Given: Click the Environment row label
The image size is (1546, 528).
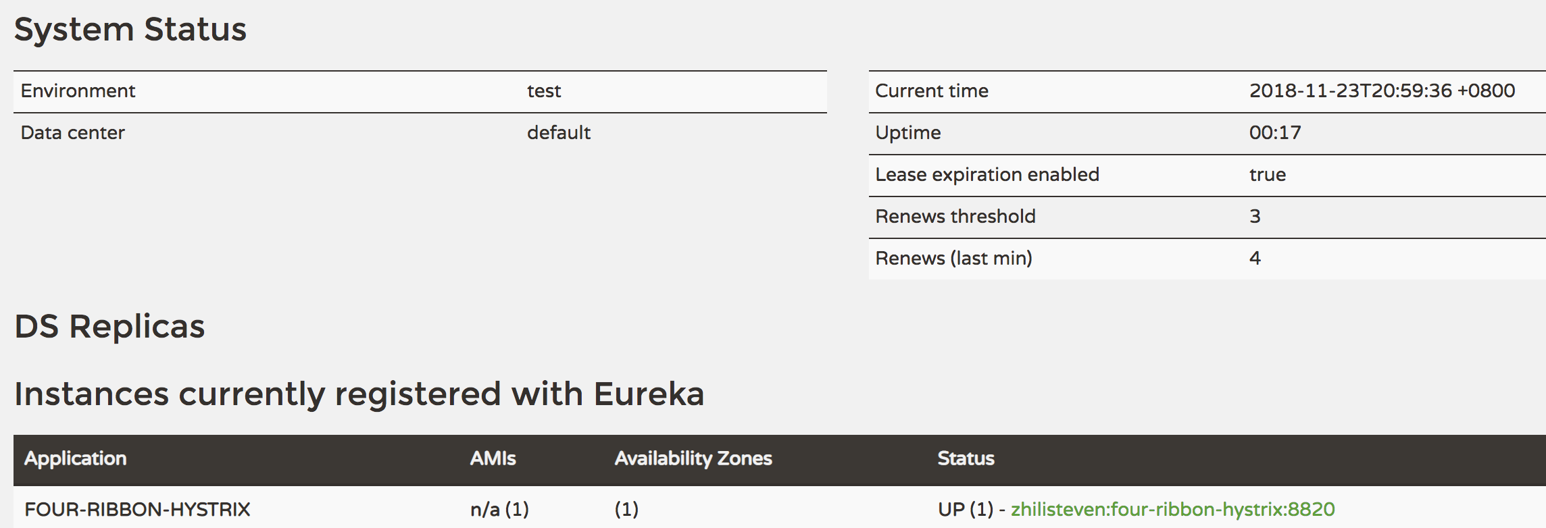Looking at the screenshot, I should coord(78,91).
